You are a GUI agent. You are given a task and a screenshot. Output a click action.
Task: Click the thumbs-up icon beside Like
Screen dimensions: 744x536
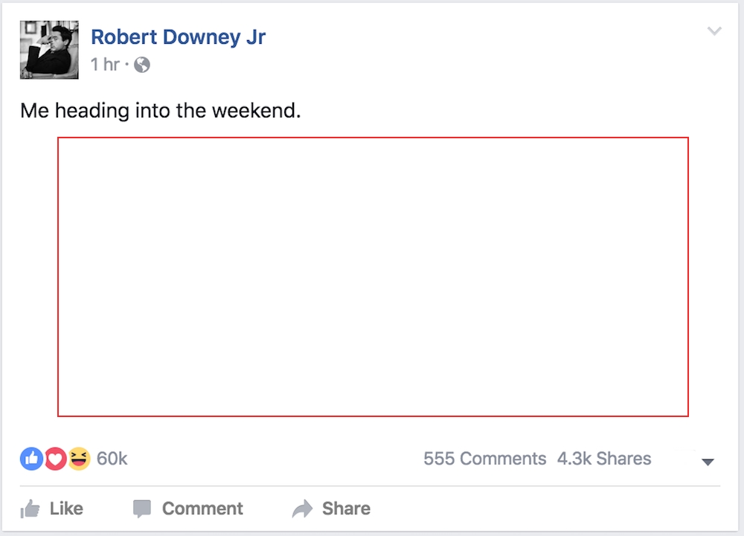pos(31,509)
